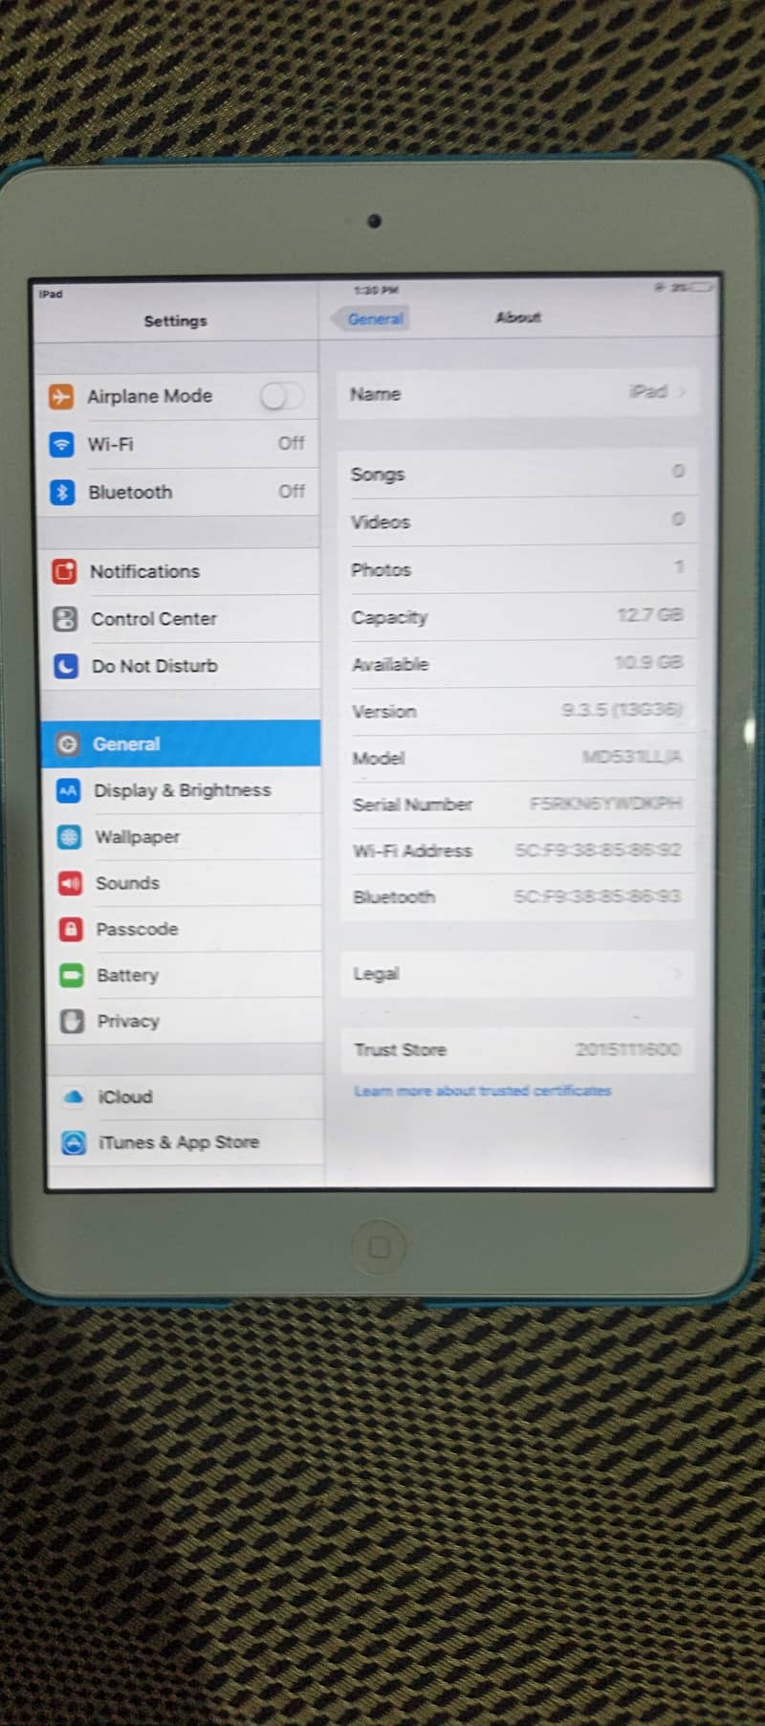This screenshot has height=1726, width=765.
Task: Tap the Bluetooth address in About
Action: [x=598, y=896]
